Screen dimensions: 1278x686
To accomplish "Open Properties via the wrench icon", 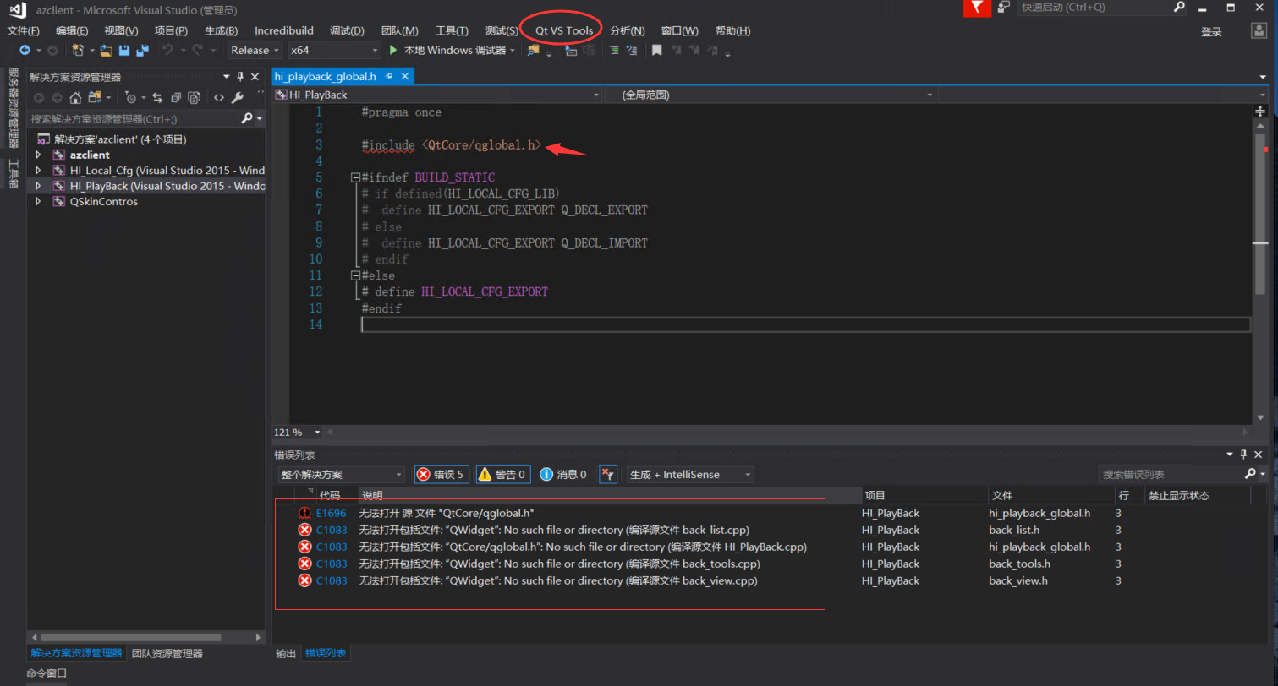I will [238, 97].
